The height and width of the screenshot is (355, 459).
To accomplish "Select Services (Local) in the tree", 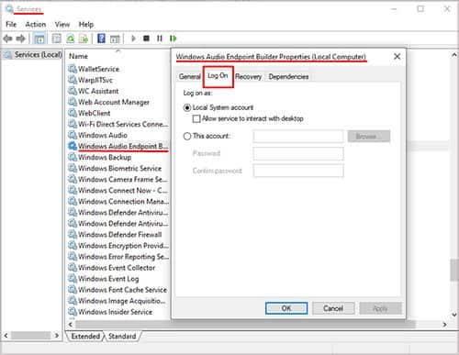I will (x=33, y=55).
